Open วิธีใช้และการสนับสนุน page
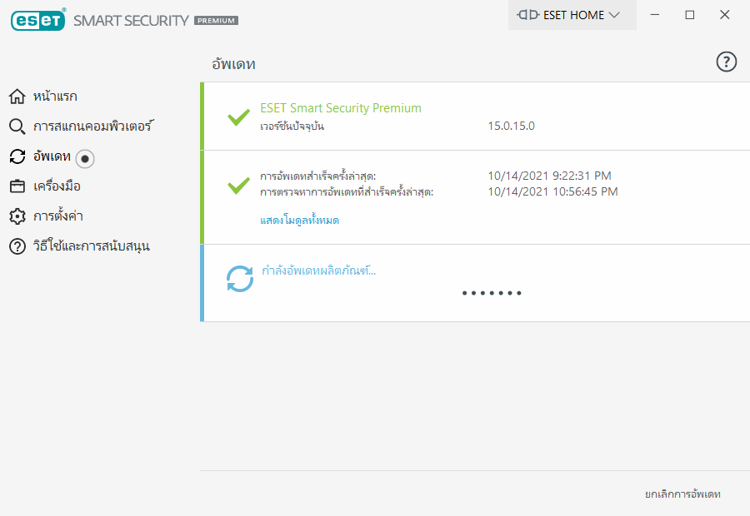 coord(92,246)
